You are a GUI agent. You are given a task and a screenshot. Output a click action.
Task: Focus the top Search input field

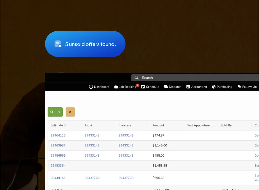tap(195, 78)
